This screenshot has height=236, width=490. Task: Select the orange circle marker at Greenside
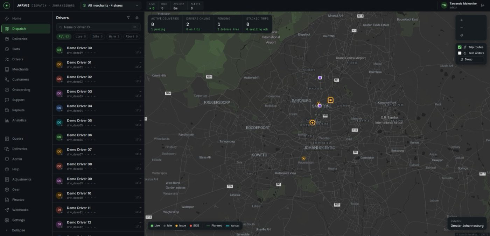pyautogui.click(x=312, y=123)
